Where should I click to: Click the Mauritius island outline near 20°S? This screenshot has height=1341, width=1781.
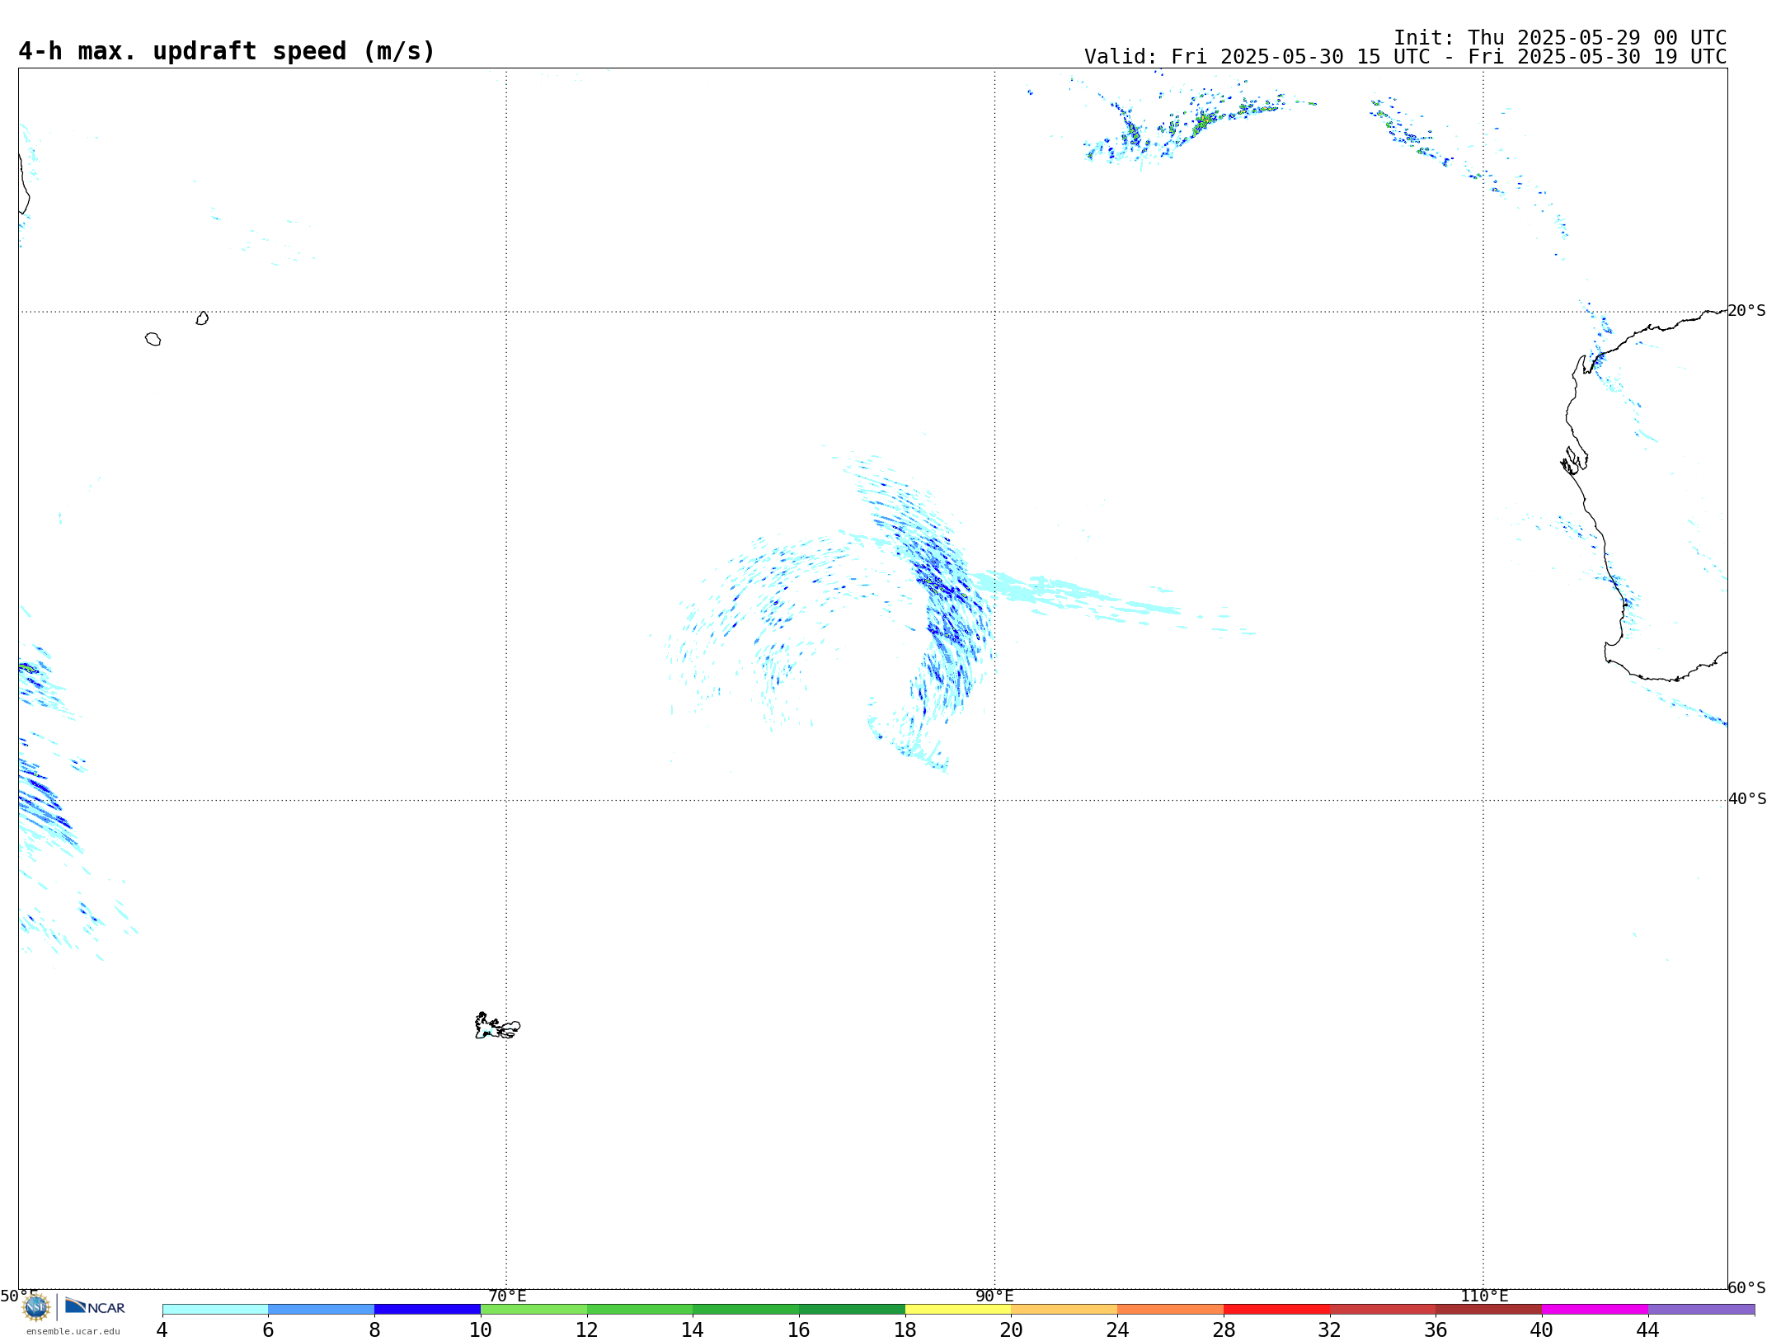tap(202, 318)
